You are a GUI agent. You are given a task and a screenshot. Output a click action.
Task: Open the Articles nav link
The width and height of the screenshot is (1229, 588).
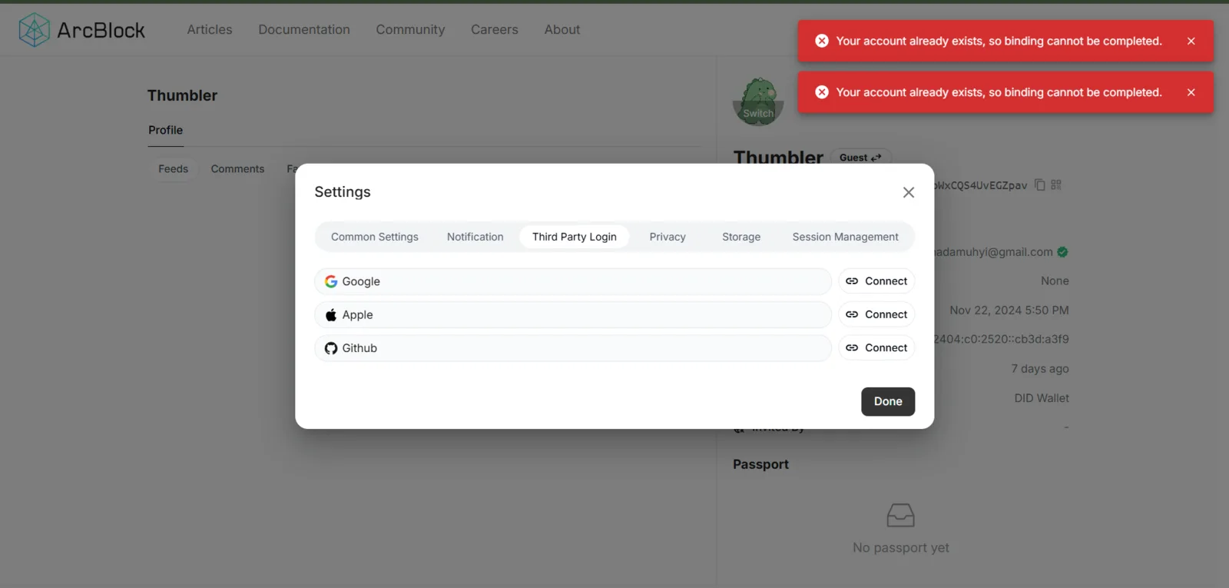click(210, 29)
